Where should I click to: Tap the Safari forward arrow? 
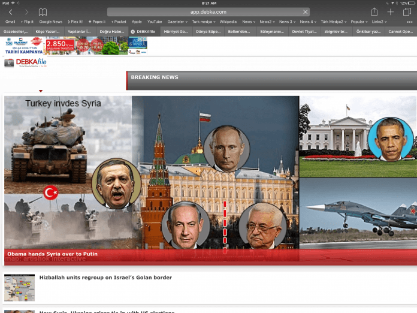26,12
